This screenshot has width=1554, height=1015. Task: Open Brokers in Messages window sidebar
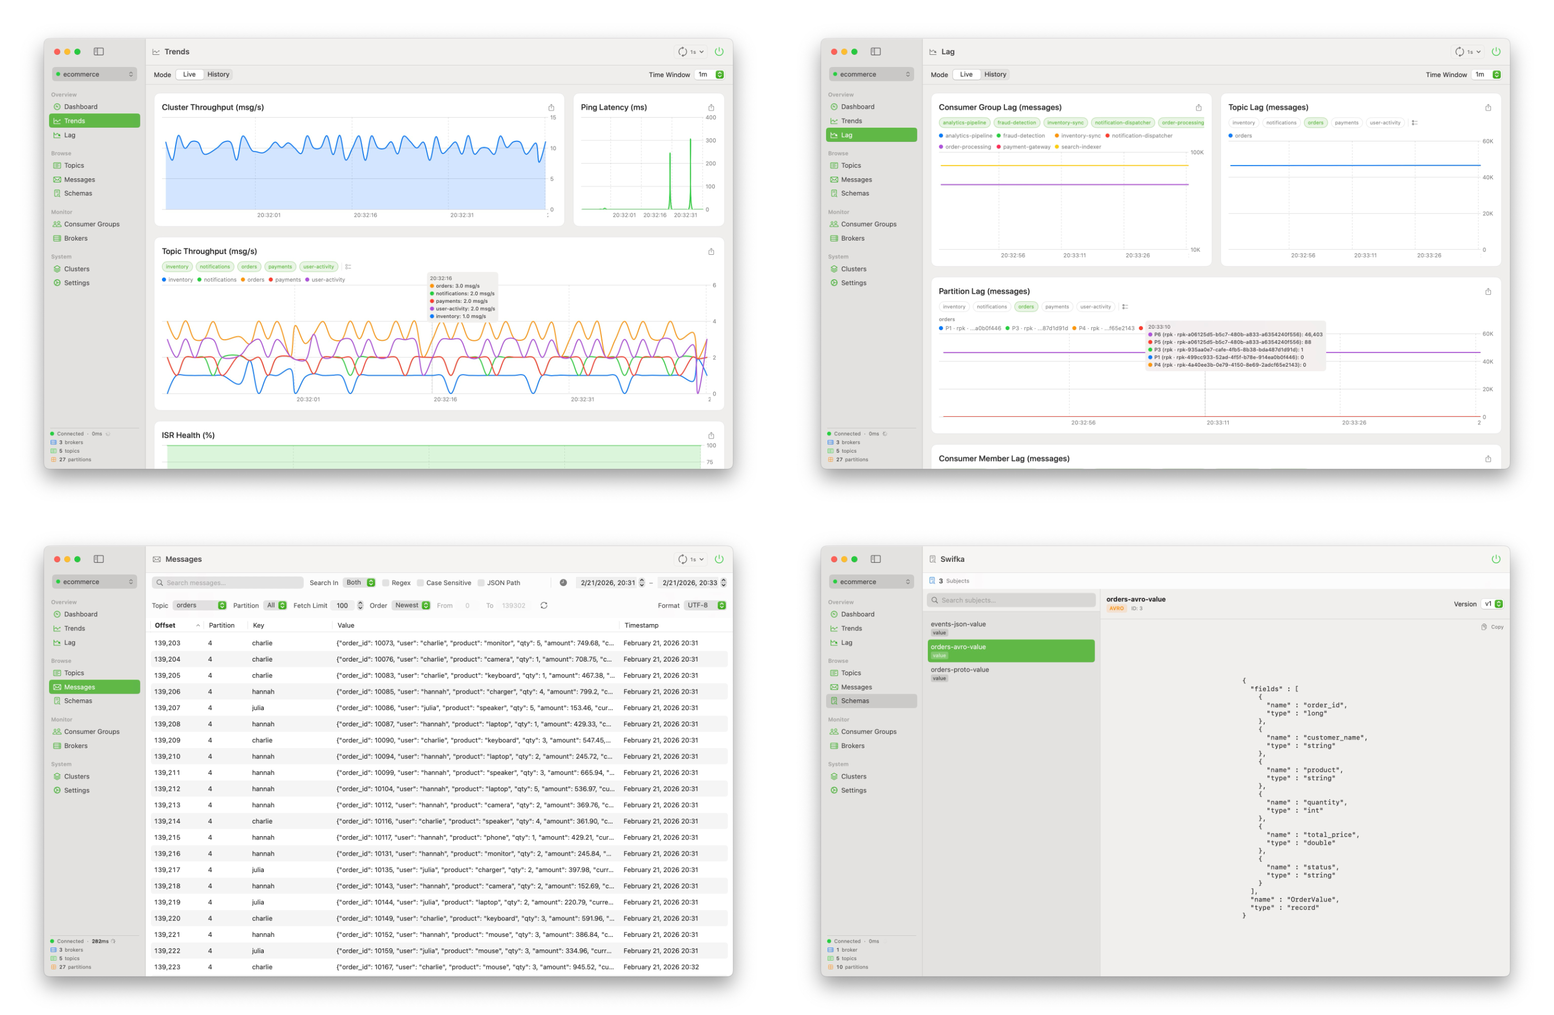[94, 746]
